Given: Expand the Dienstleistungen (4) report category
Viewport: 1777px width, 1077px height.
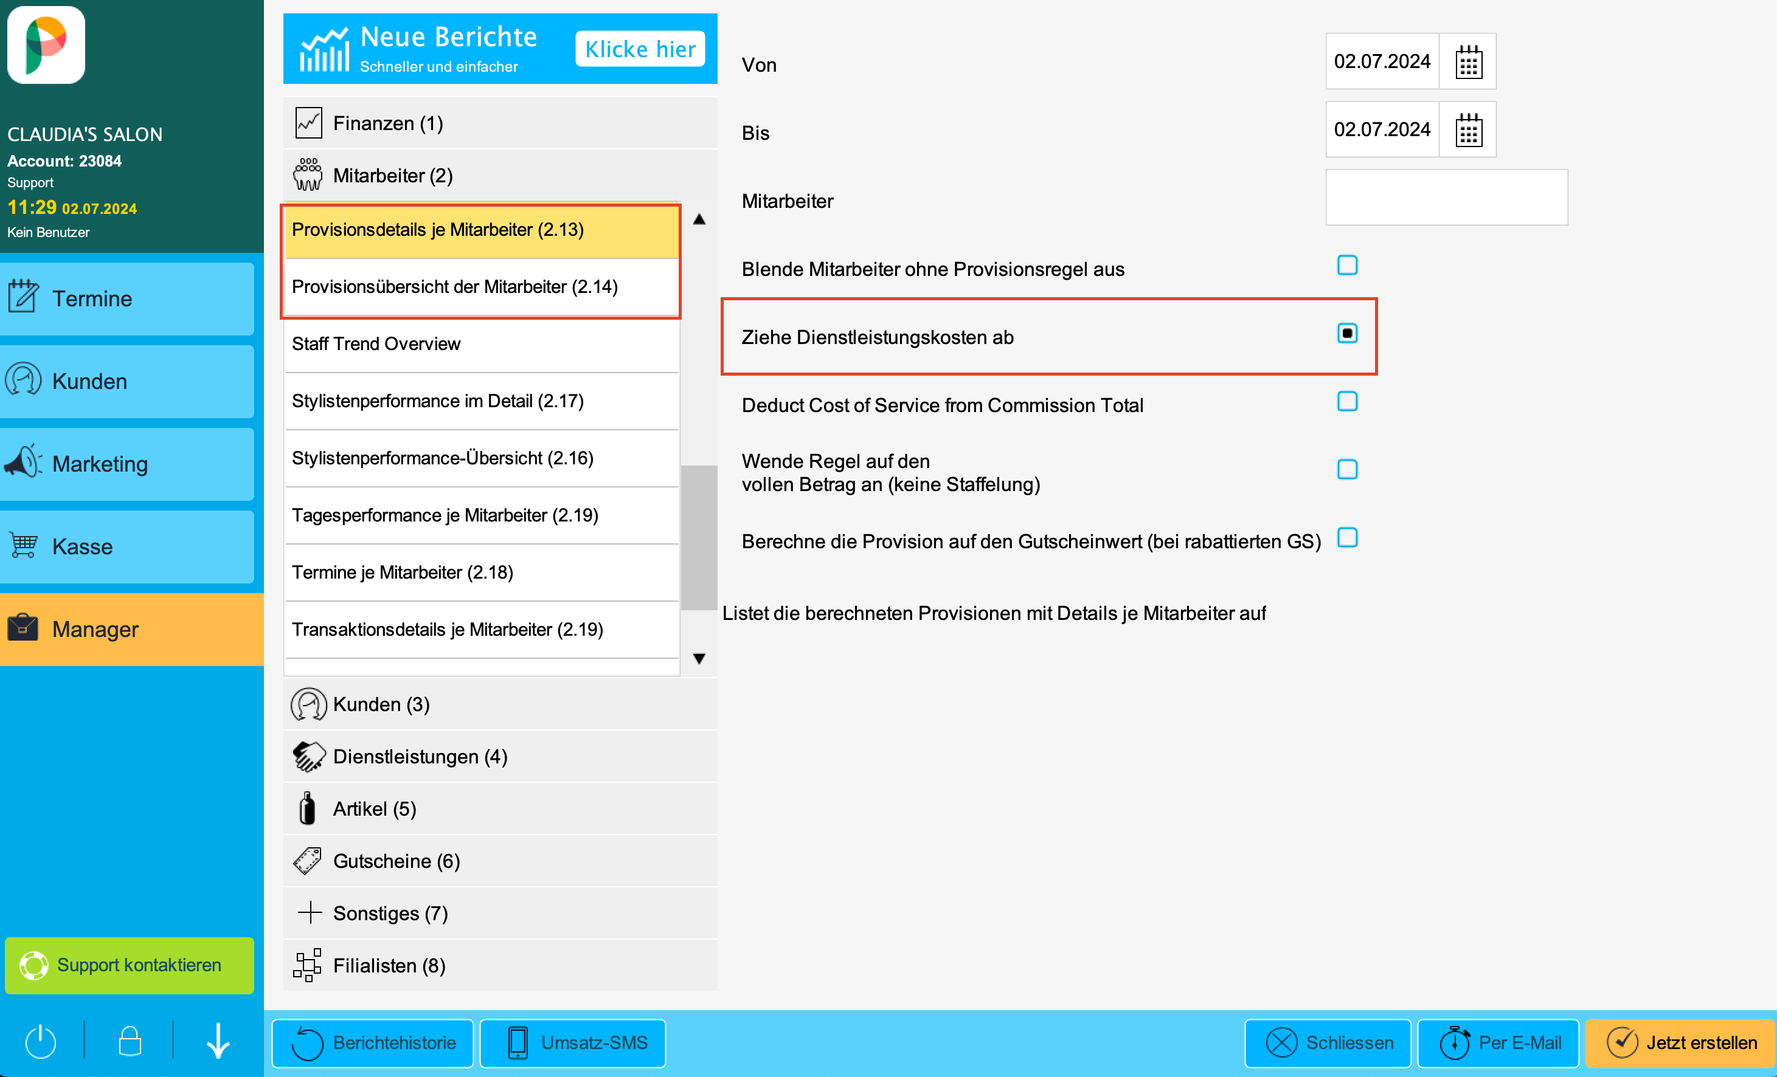Looking at the screenshot, I should coord(501,756).
